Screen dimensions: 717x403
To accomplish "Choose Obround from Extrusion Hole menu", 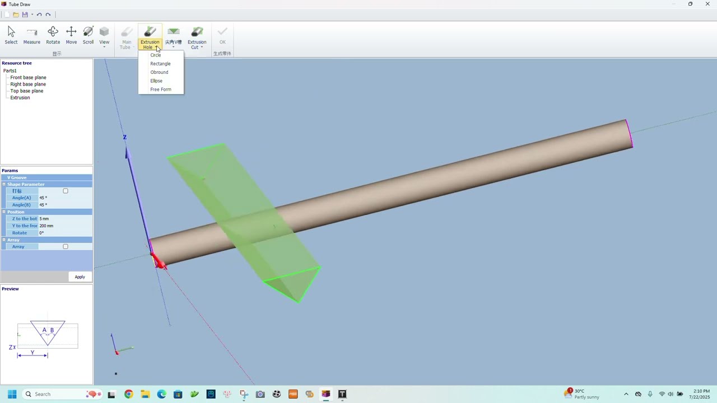I will 161,72.
